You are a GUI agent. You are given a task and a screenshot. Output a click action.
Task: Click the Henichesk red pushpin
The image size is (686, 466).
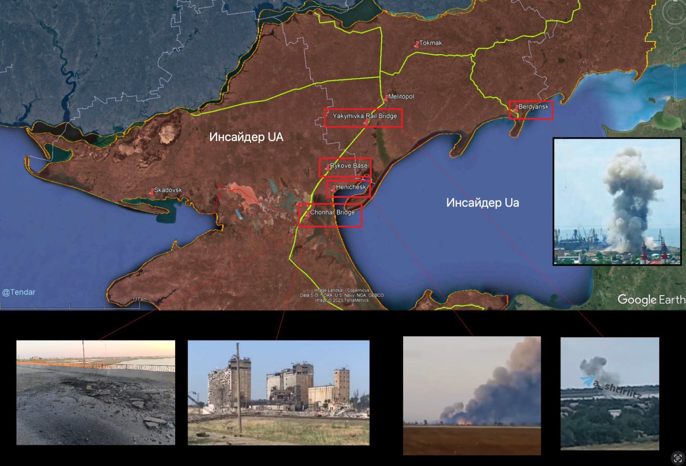click(333, 189)
